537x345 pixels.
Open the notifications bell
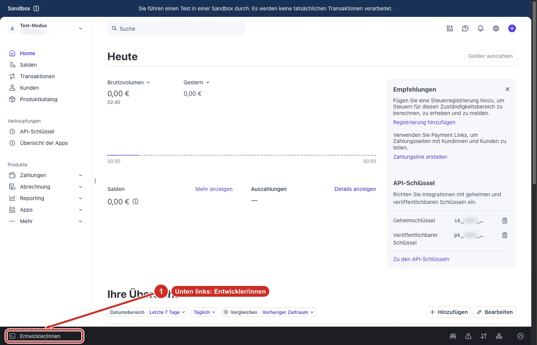pos(481,28)
